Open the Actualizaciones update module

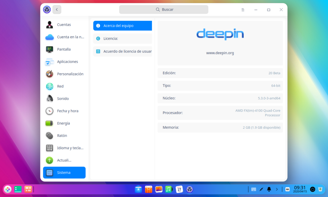tap(64, 160)
